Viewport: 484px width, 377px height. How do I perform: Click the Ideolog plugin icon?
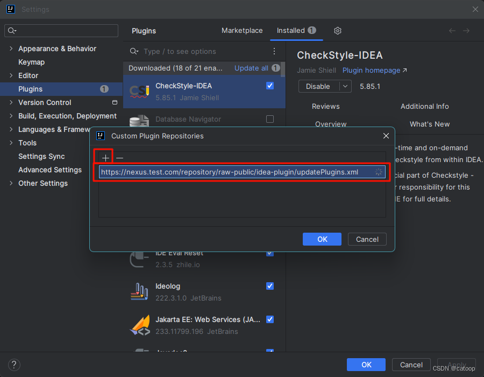tap(139, 292)
